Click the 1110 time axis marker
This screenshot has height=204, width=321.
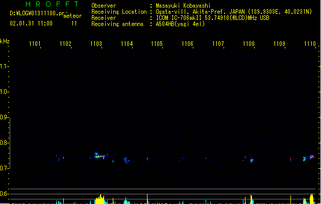310,44
